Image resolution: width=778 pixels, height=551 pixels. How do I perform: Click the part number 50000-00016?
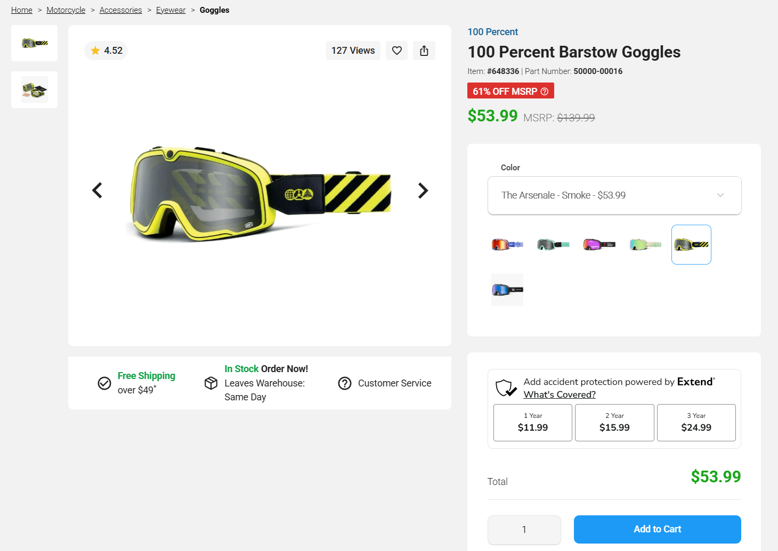pyautogui.click(x=598, y=71)
